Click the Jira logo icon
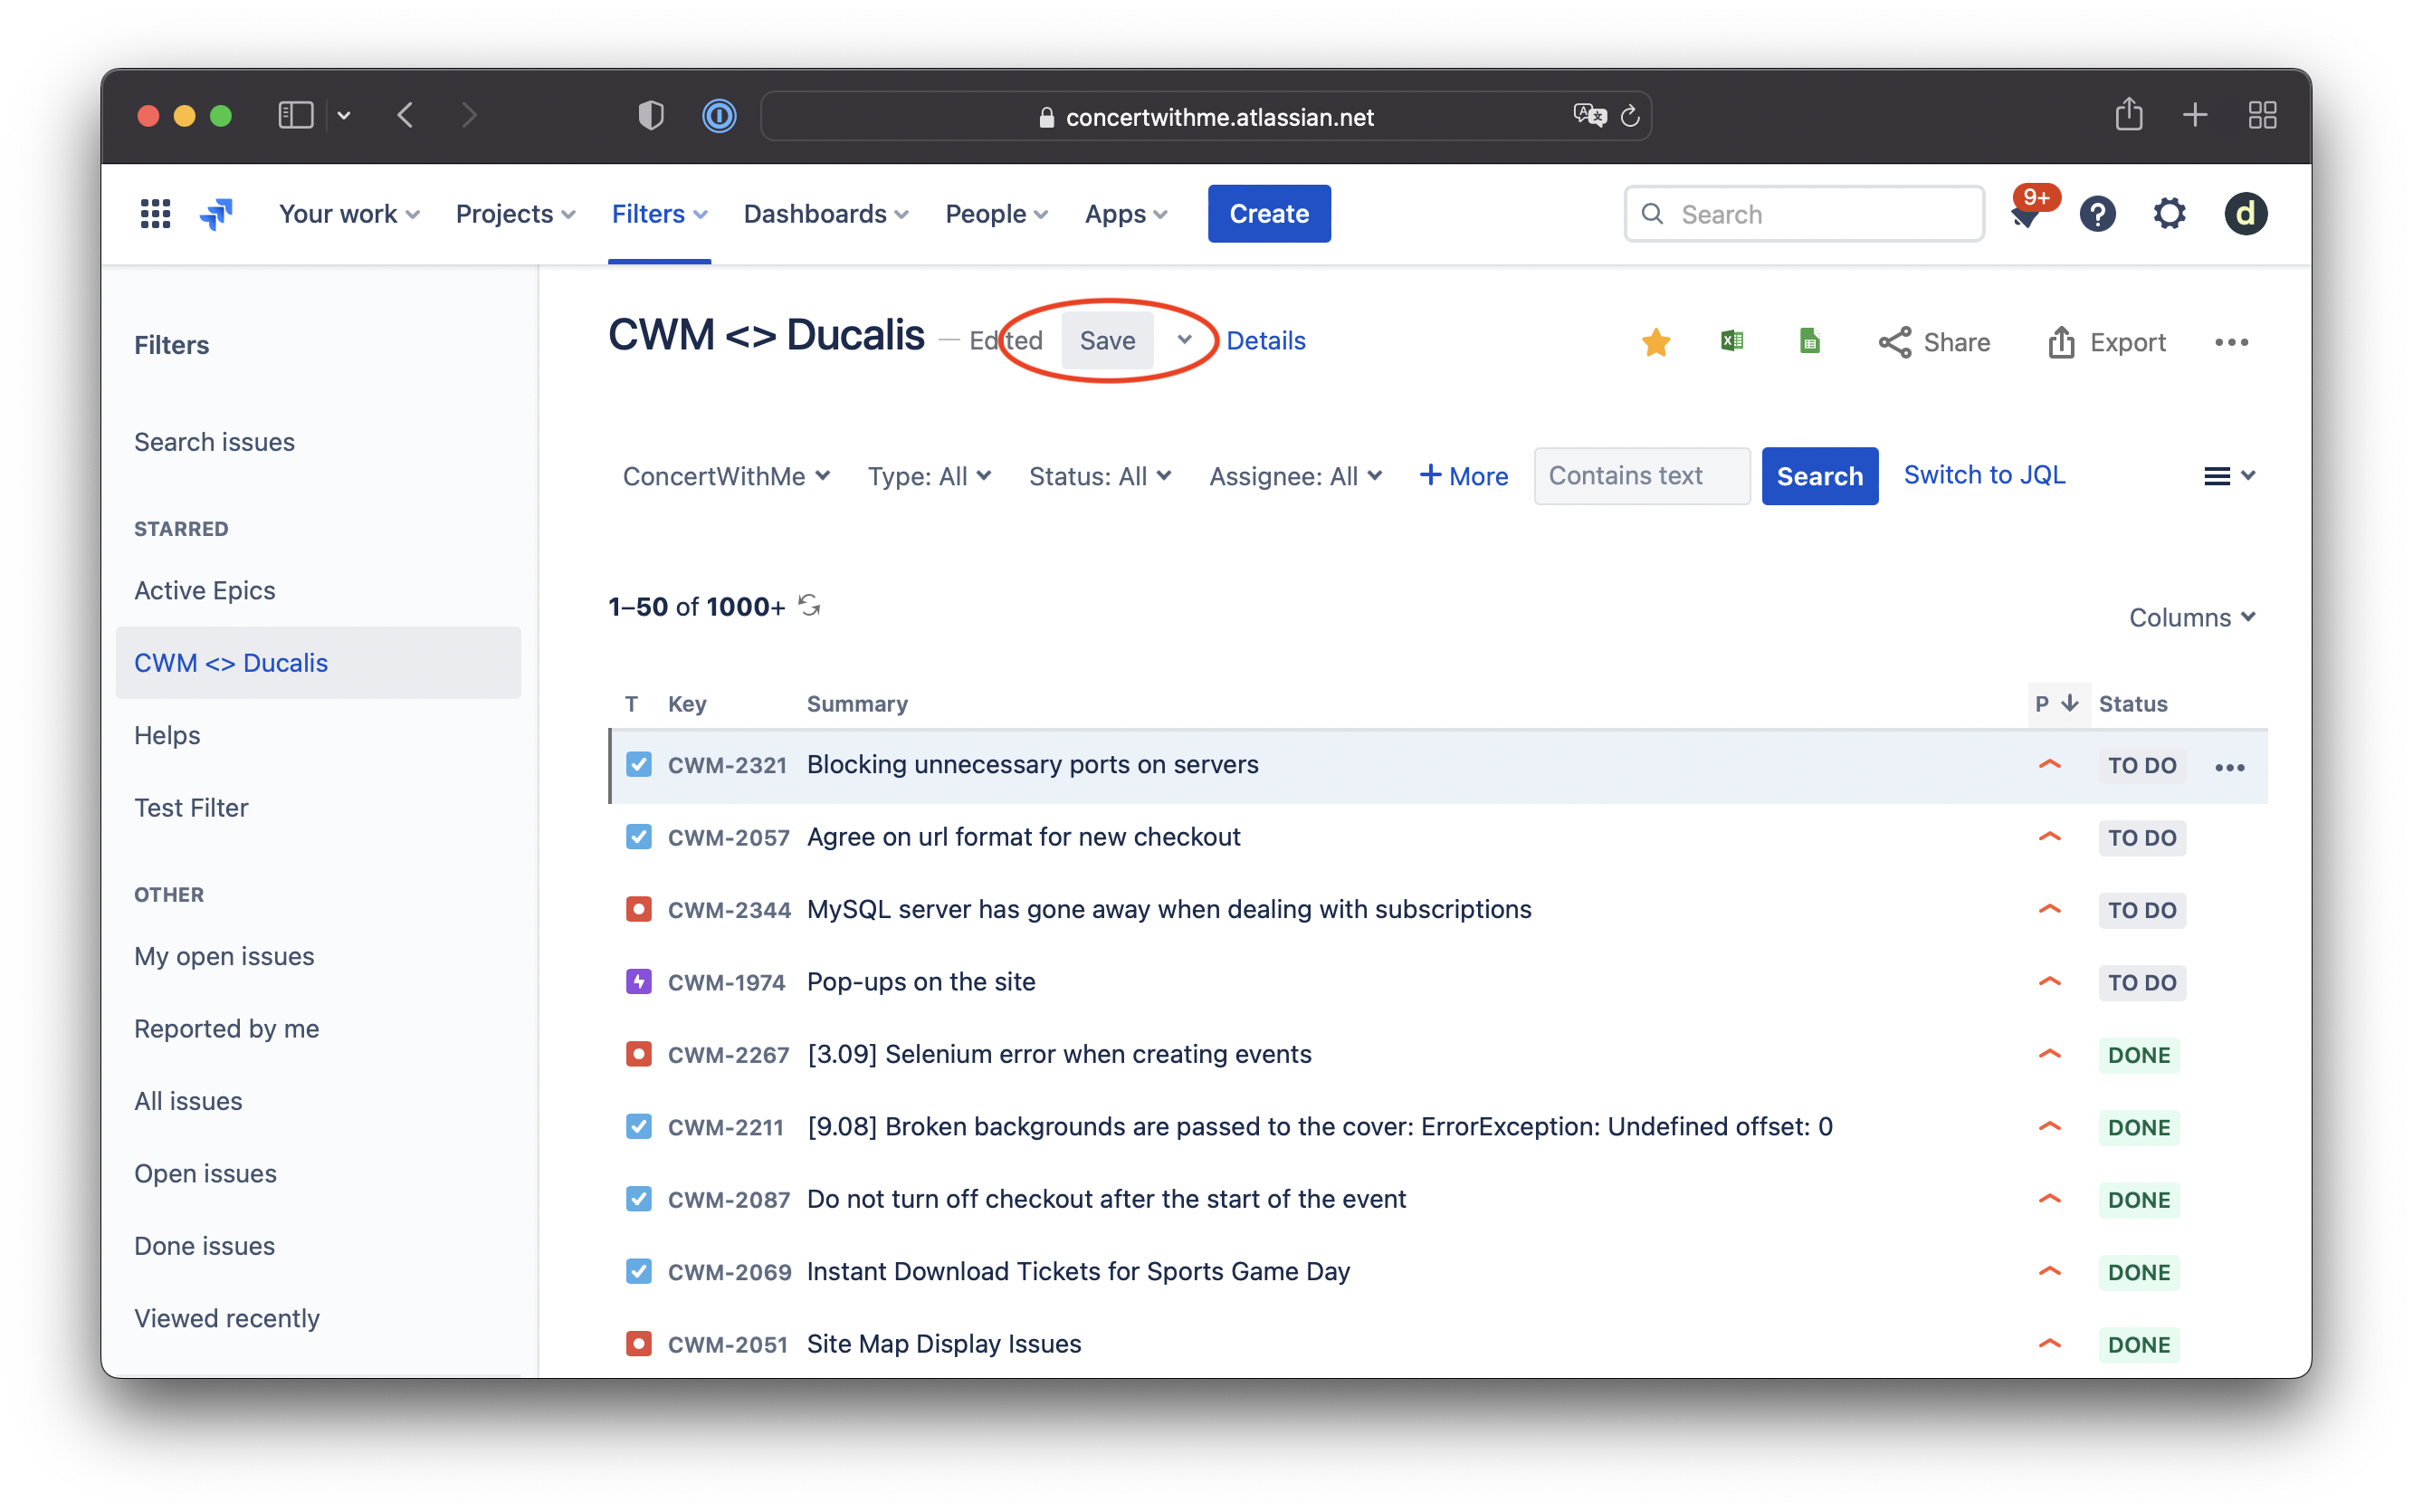The image size is (2413, 1512). coord(216,213)
